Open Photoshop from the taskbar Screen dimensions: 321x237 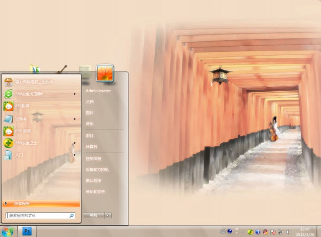(x=27, y=232)
